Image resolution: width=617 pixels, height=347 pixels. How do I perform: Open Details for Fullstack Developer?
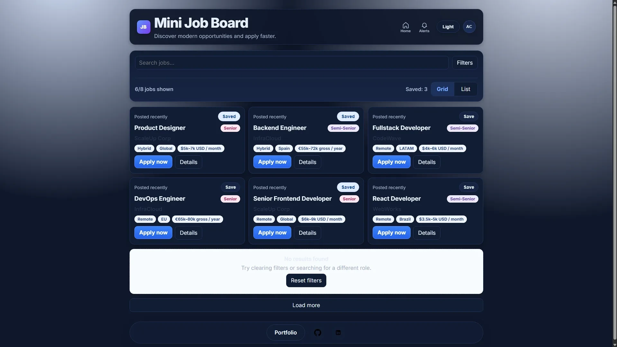click(427, 162)
